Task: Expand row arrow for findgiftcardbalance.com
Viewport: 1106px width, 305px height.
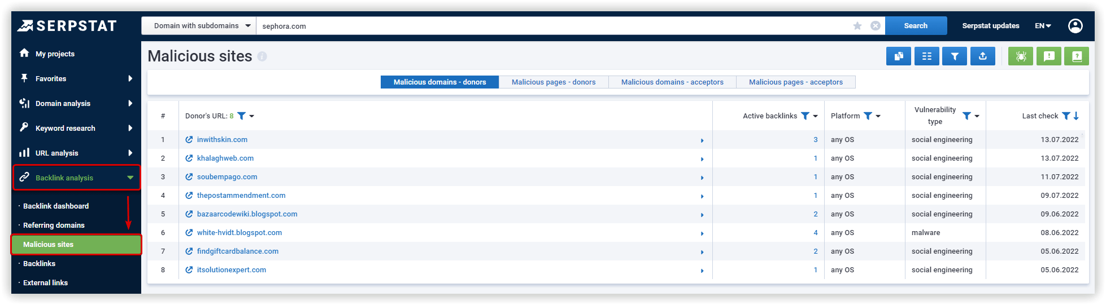Action: [702, 252]
